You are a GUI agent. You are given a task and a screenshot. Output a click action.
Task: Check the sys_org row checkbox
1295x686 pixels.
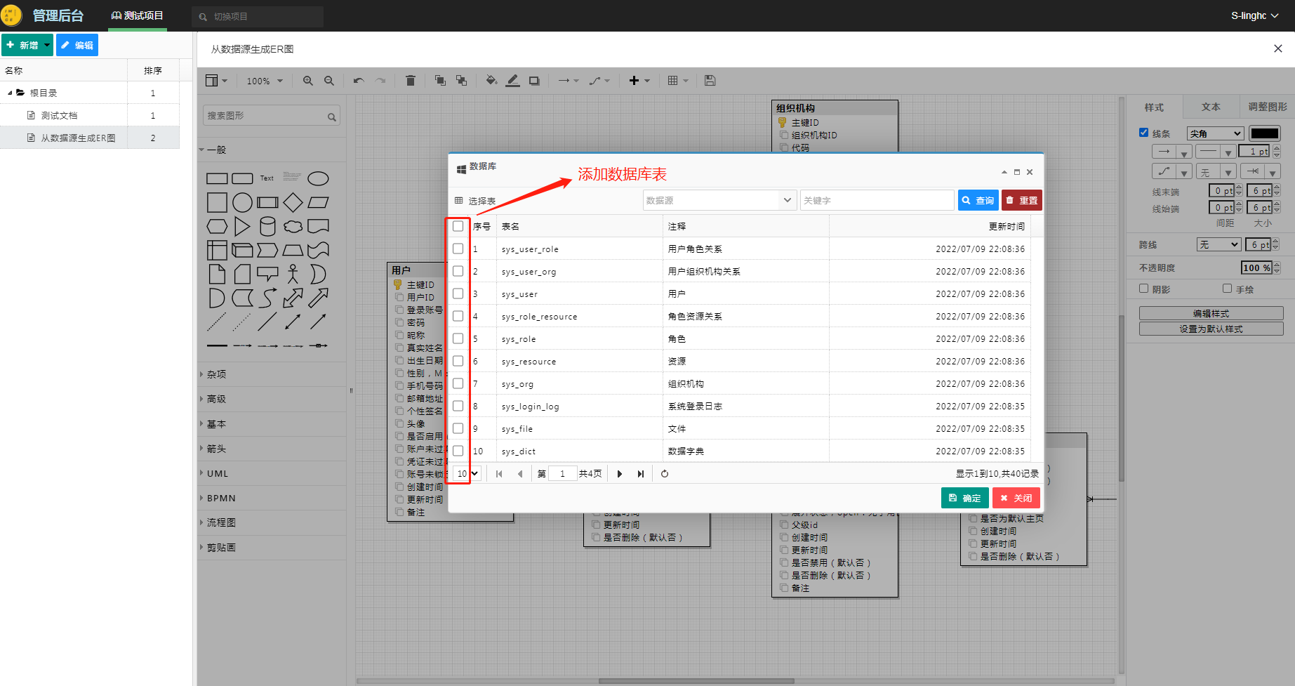coord(458,383)
